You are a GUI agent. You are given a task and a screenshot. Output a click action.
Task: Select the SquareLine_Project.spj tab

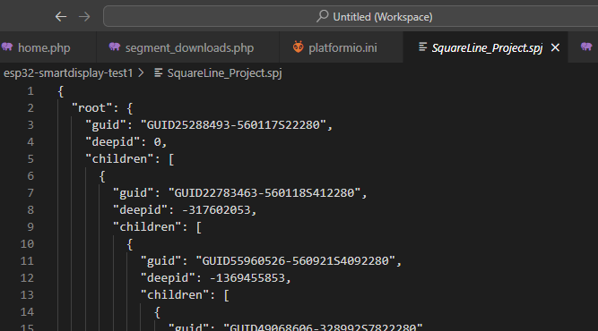click(x=487, y=47)
